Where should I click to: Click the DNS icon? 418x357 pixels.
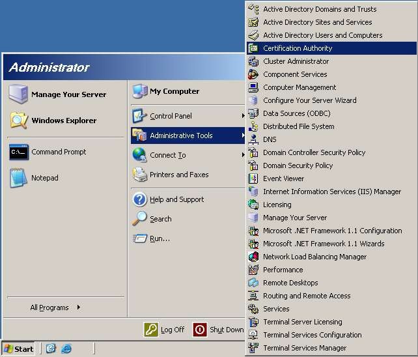point(253,139)
